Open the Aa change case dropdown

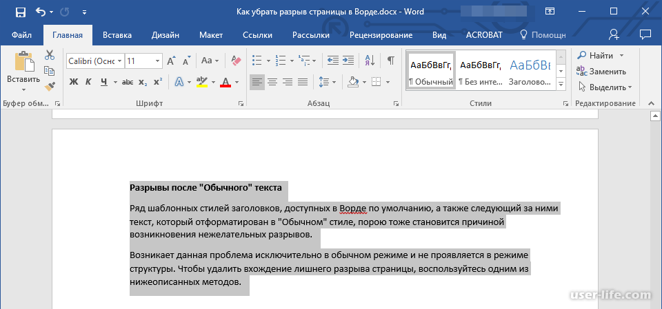pos(210,61)
